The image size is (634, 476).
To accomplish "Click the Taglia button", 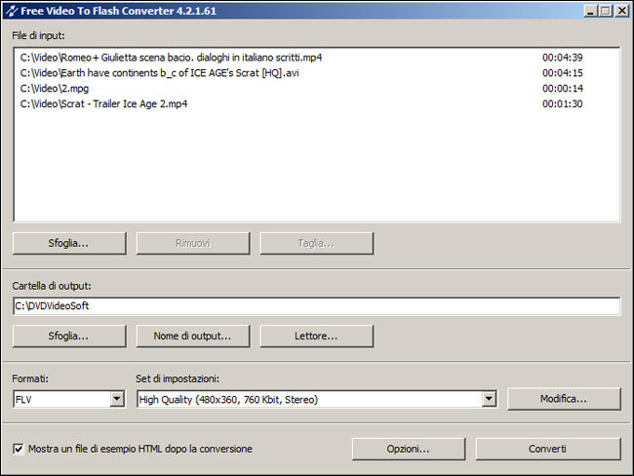I will pyautogui.click(x=316, y=243).
